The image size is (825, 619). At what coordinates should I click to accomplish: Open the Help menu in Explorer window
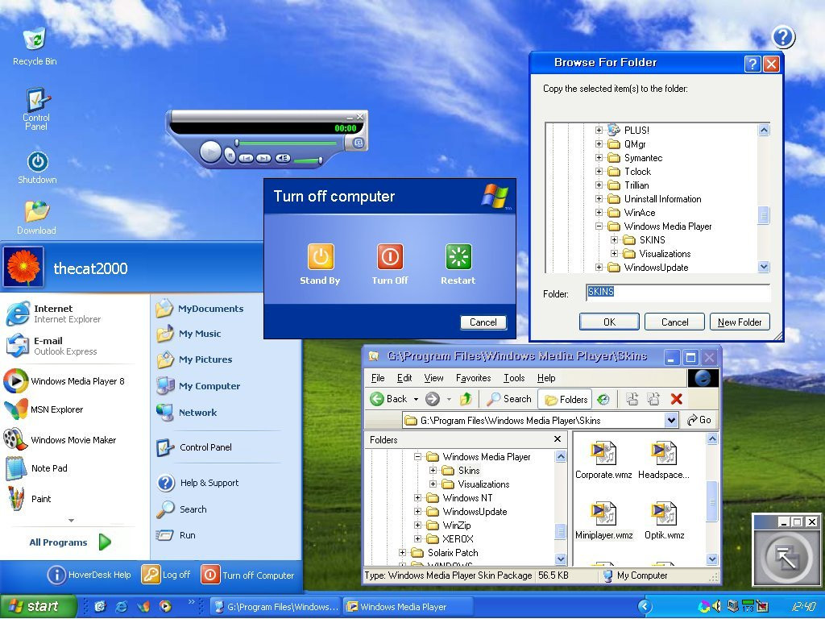546,378
